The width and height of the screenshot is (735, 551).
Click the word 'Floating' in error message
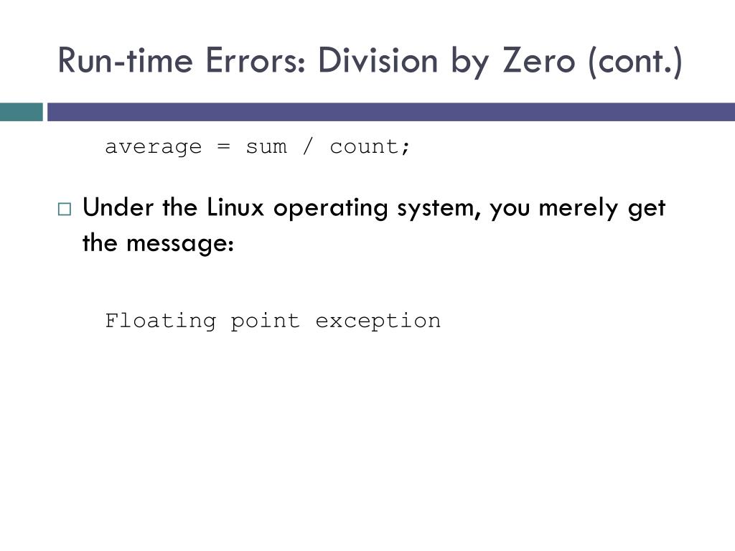(x=160, y=322)
